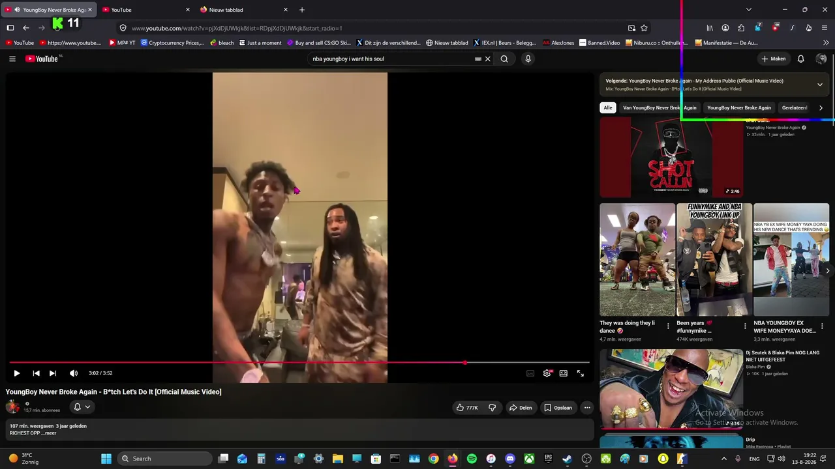Open the Dj Seutek & Blaka Pim video title
Screen dimensions: 835x469
pos(783,356)
